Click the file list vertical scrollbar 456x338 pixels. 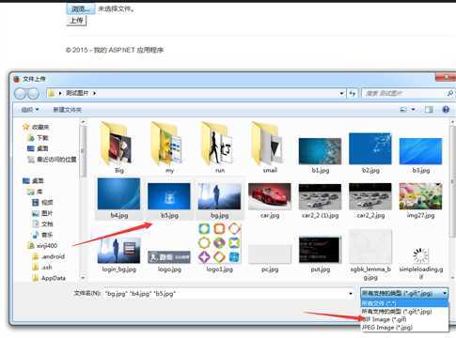[452, 181]
